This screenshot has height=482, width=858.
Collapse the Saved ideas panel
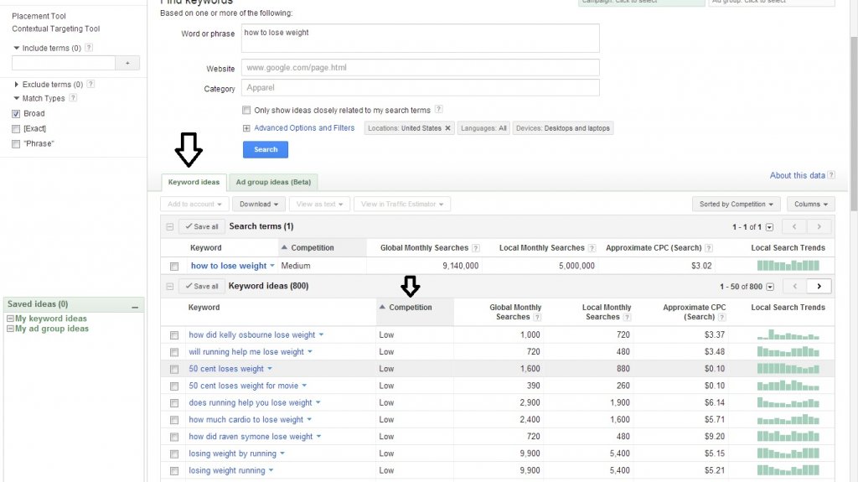click(135, 306)
